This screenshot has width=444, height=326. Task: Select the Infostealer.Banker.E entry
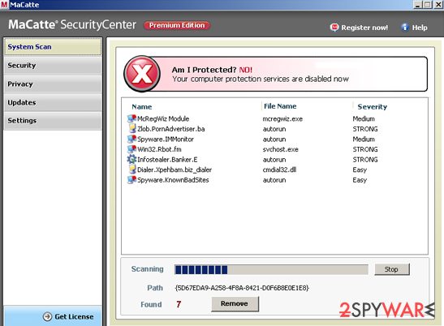pos(167,160)
